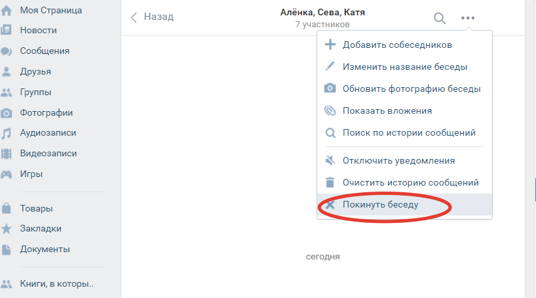This screenshot has width=536, height=298.
Task: Click the Аудиозаписи music note icon
Action: 7,133
